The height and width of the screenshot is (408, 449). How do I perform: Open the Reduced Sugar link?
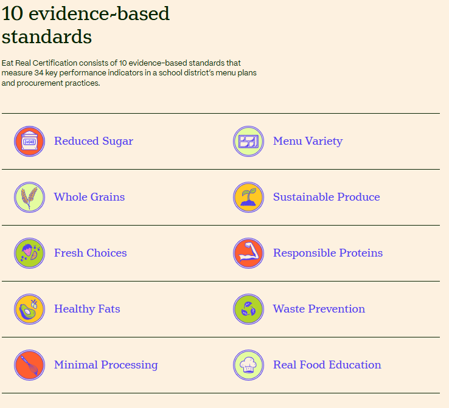pyautogui.click(x=94, y=141)
